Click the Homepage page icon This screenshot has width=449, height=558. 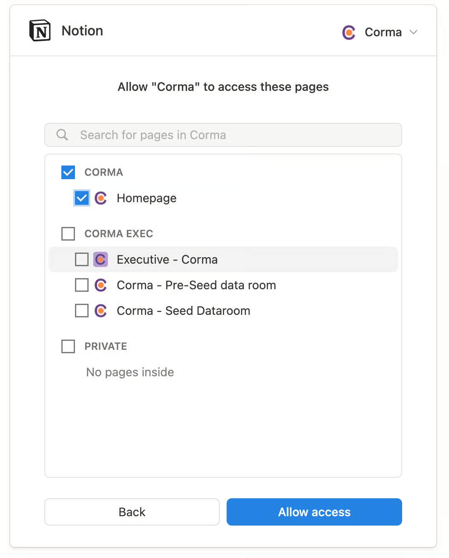[101, 198]
